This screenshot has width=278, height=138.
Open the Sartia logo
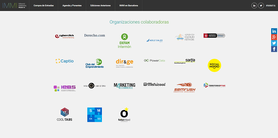(185, 61)
